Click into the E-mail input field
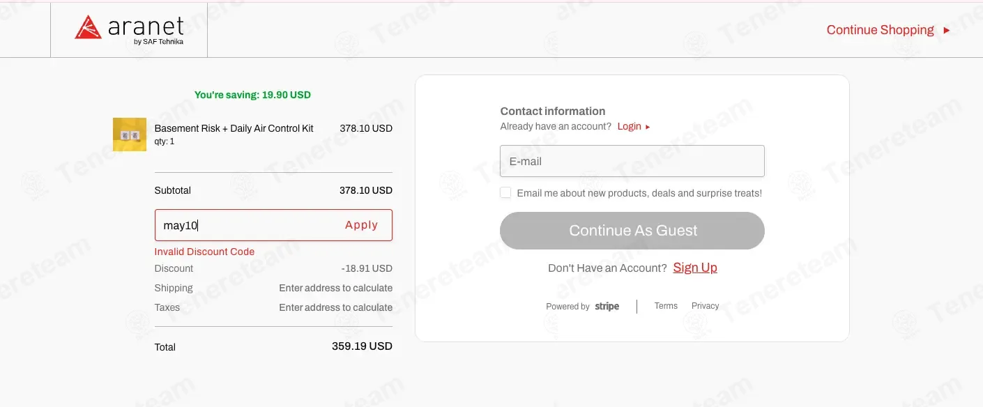Image resolution: width=983 pixels, height=407 pixels. point(632,161)
